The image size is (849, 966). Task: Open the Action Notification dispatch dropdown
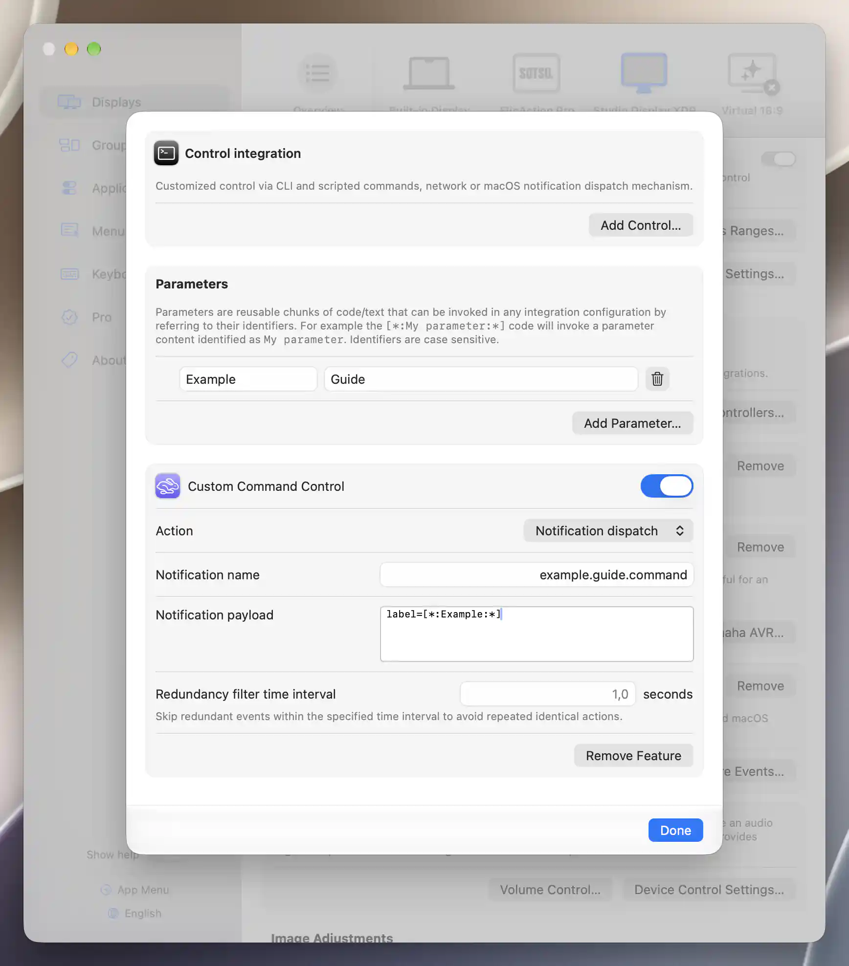608,530
